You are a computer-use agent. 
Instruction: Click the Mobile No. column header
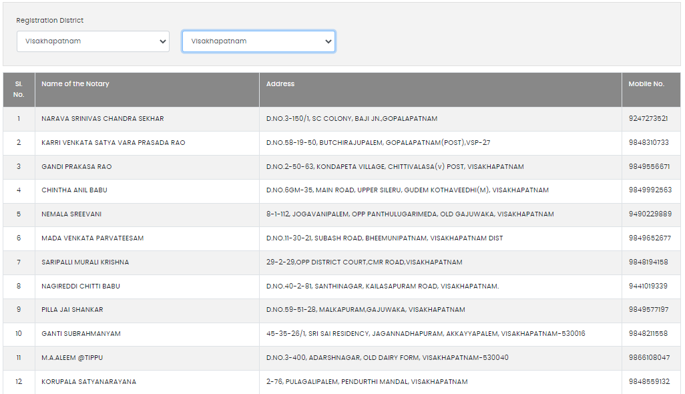point(646,84)
